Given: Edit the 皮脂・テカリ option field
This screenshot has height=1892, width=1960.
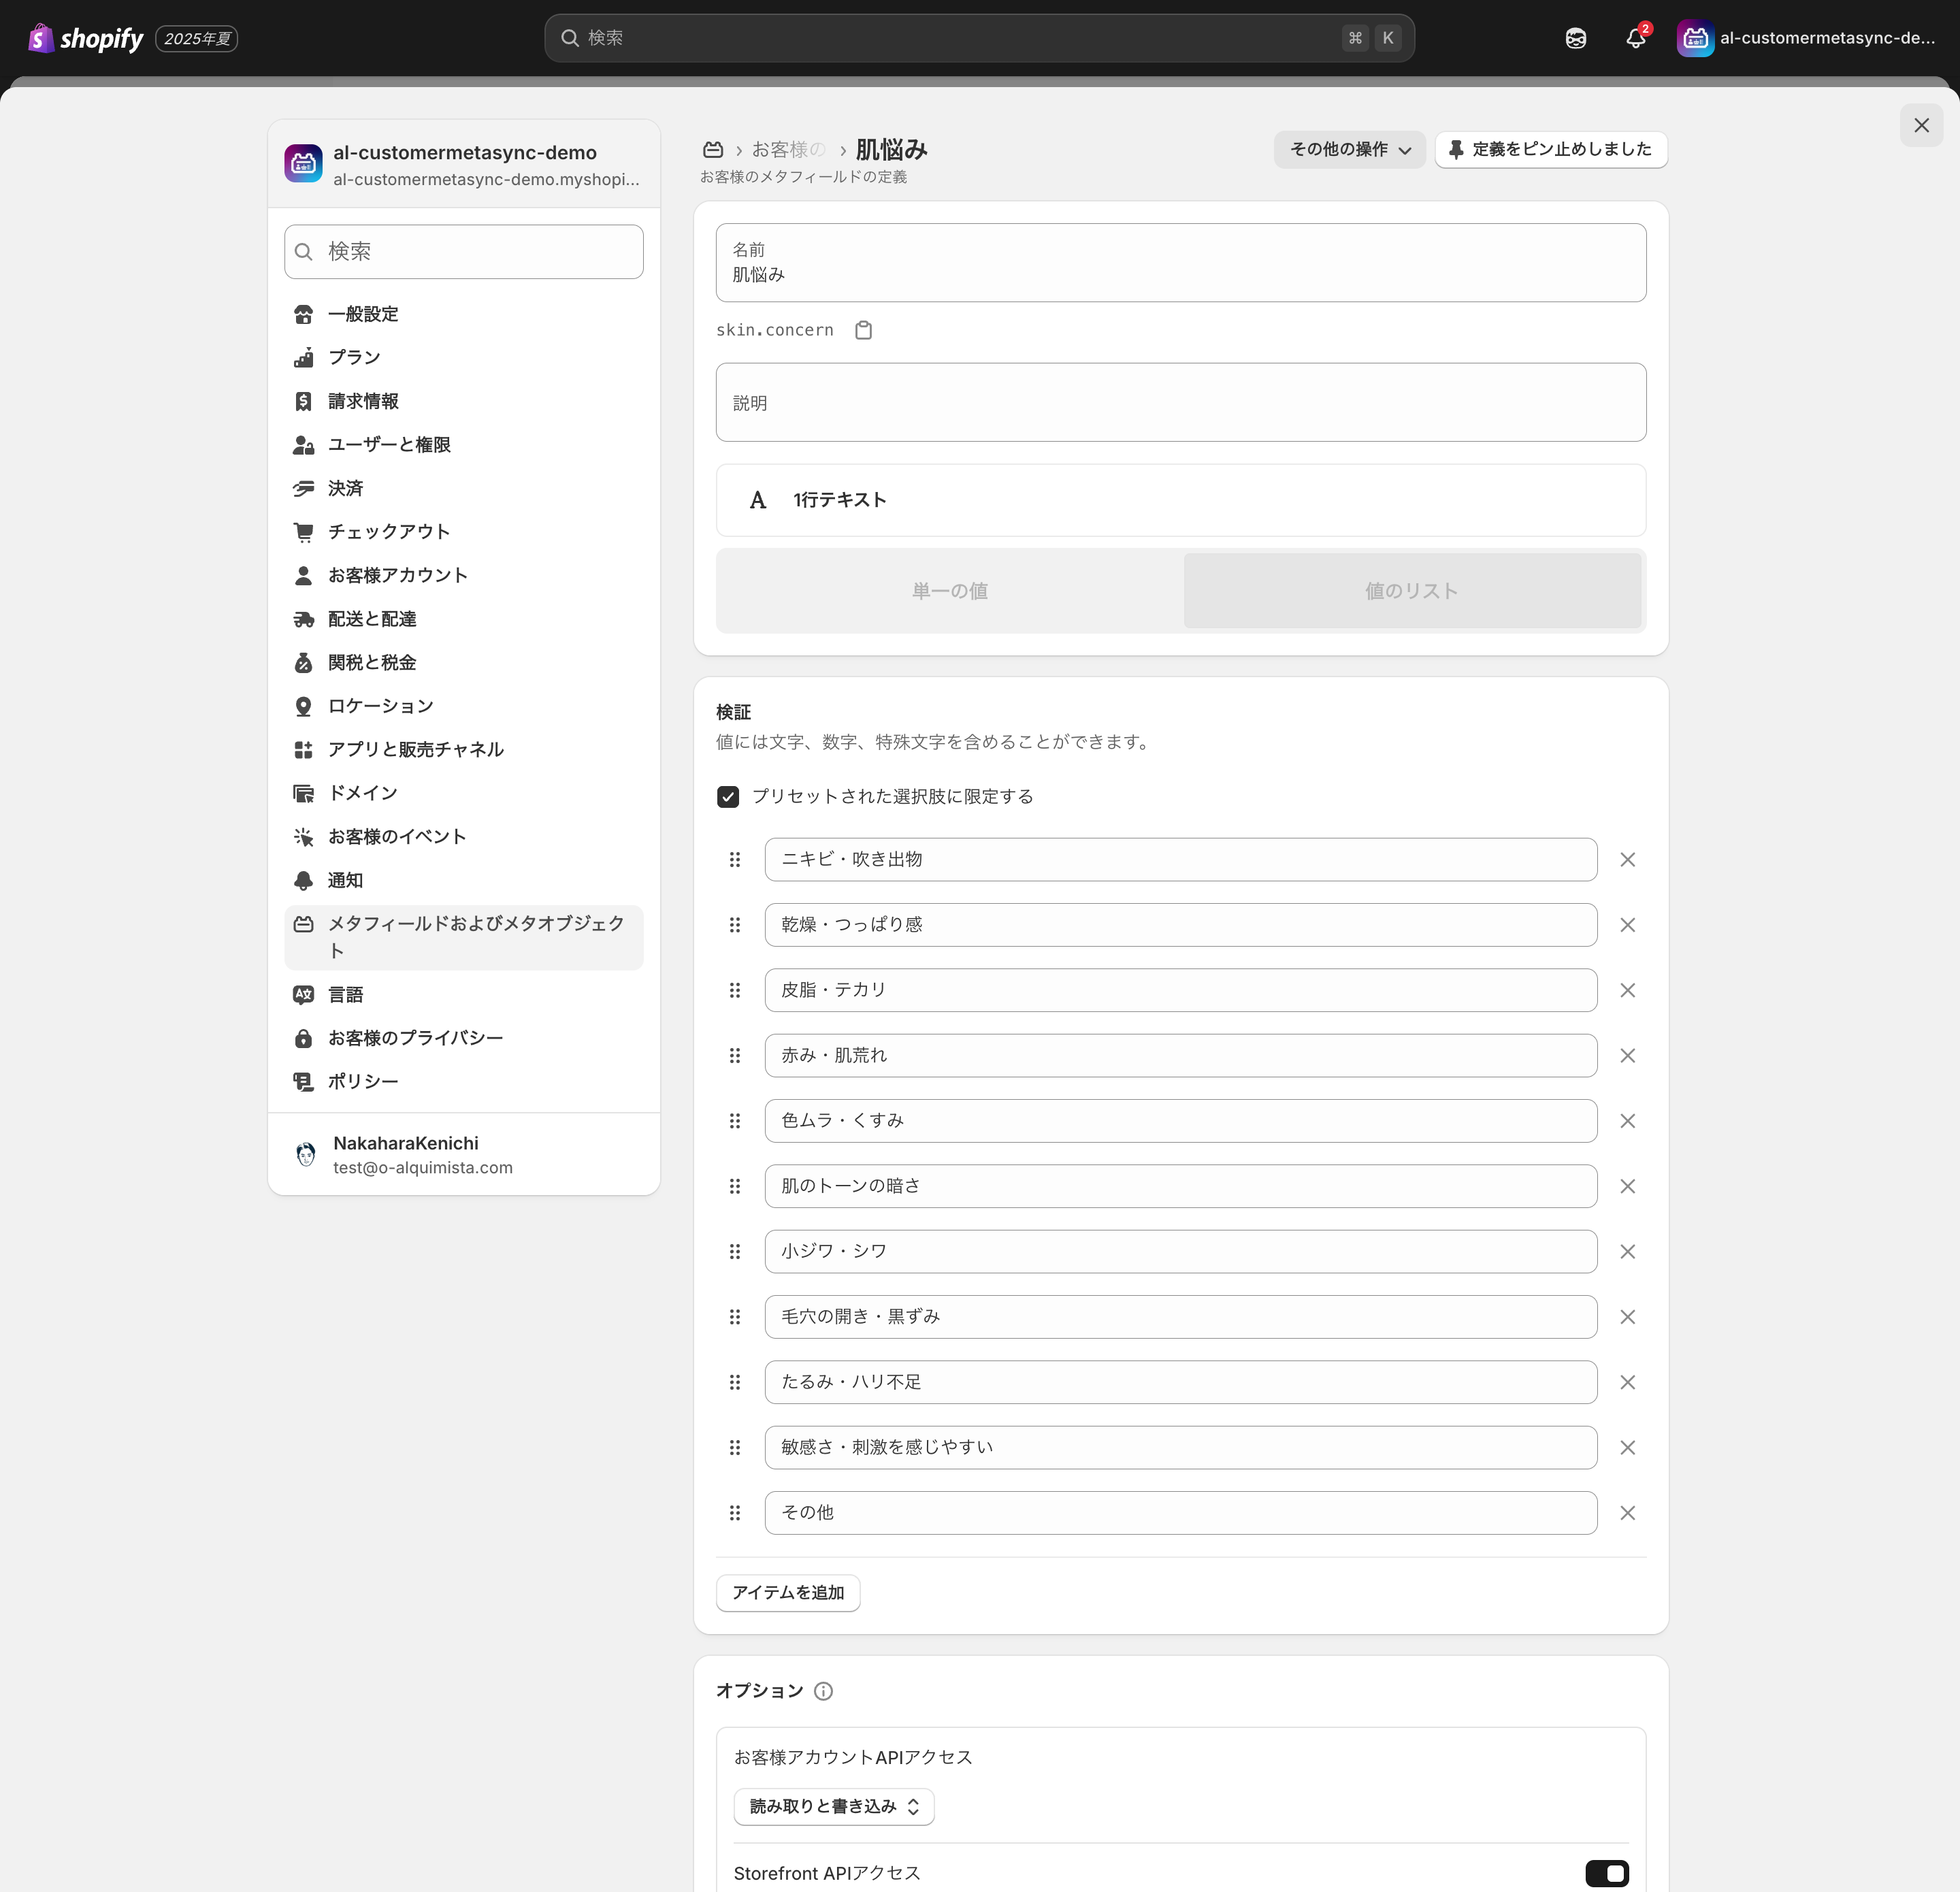Looking at the screenshot, I should 1181,990.
